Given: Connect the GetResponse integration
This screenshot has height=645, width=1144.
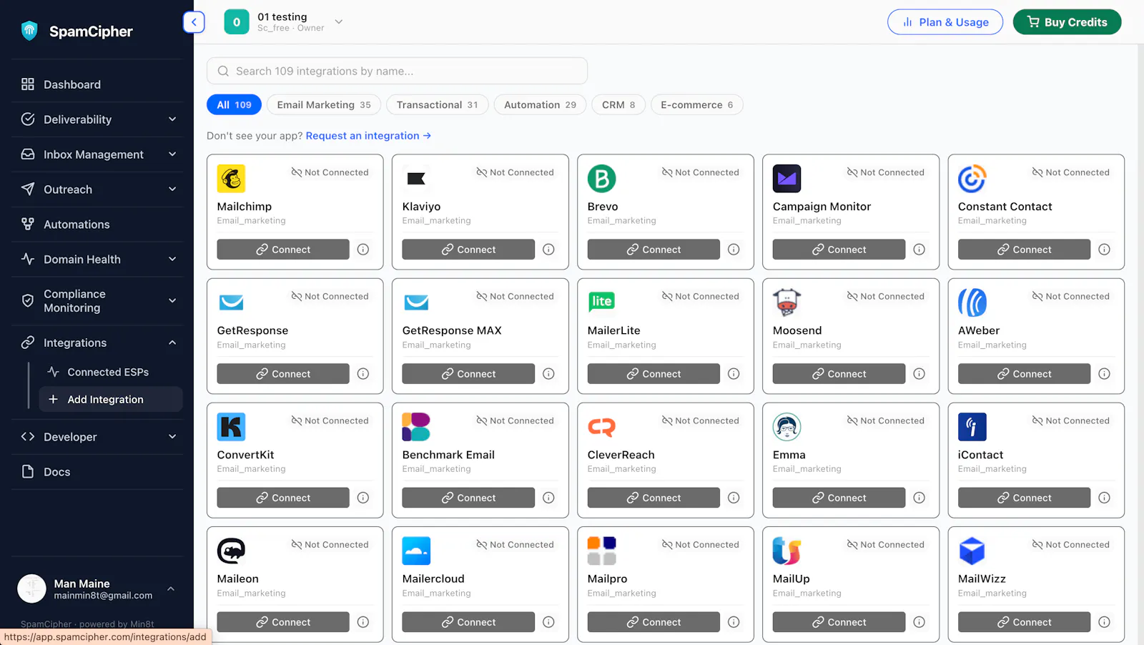Looking at the screenshot, I should (283, 374).
